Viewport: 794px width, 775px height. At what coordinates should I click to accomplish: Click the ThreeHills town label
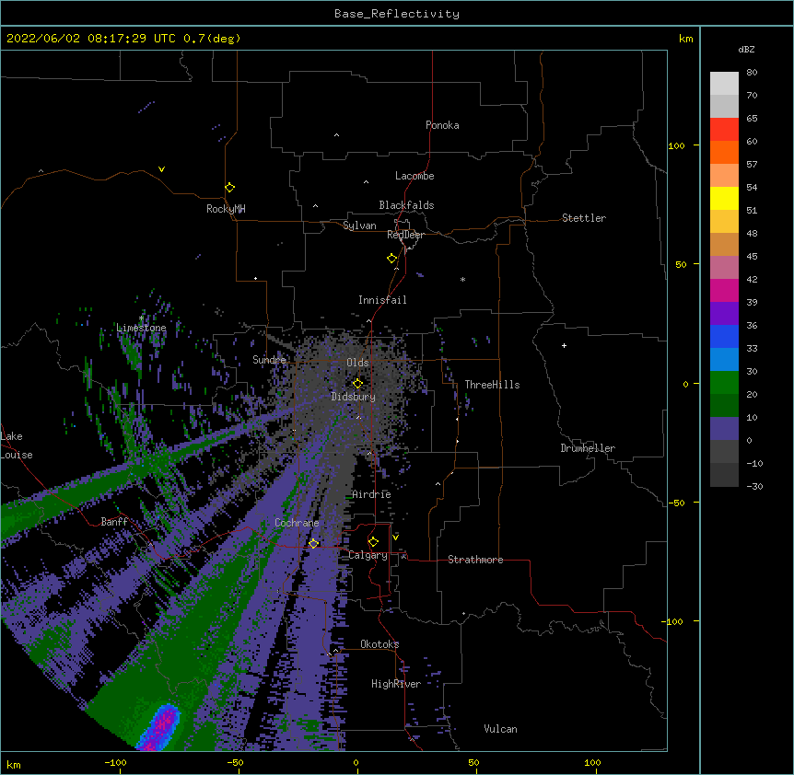pyautogui.click(x=492, y=385)
